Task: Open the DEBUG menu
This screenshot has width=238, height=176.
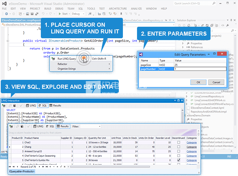Action: [59, 9]
